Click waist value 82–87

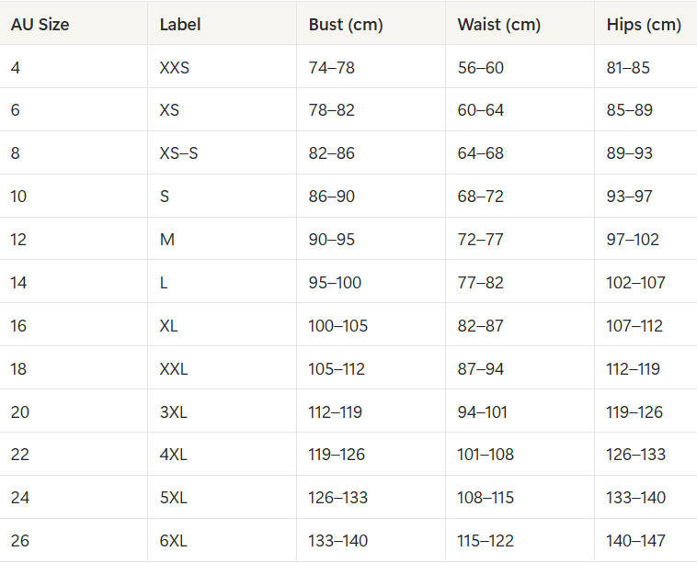(x=481, y=326)
